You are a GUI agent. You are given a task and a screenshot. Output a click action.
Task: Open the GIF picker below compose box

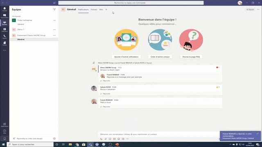click(x=114, y=139)
